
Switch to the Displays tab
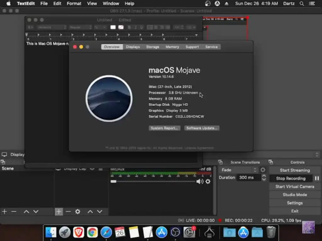click(133, 47)
